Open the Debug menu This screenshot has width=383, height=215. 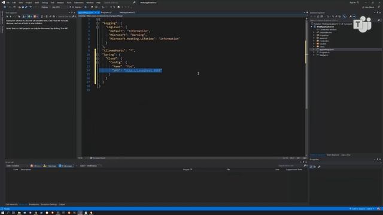coord(45,2)
